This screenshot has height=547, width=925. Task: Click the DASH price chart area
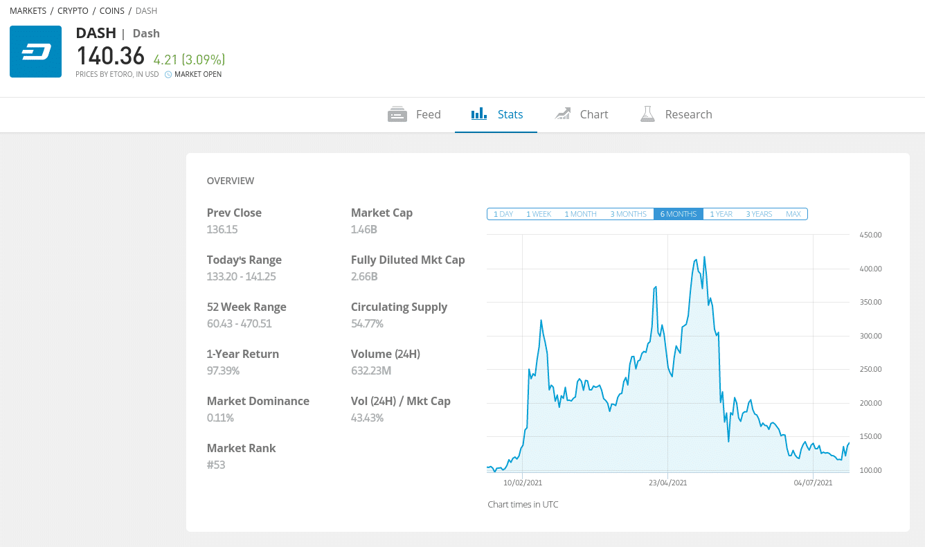pos(668,353)
